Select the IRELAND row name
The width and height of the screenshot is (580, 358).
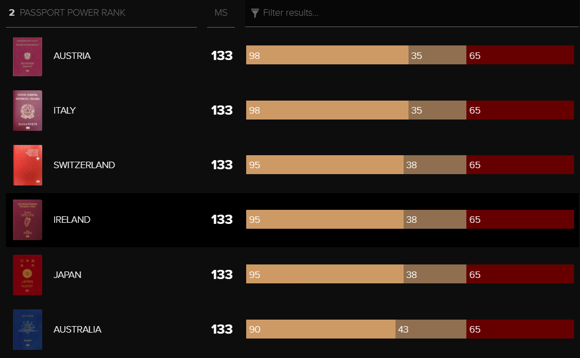click(x=72, y=220)
